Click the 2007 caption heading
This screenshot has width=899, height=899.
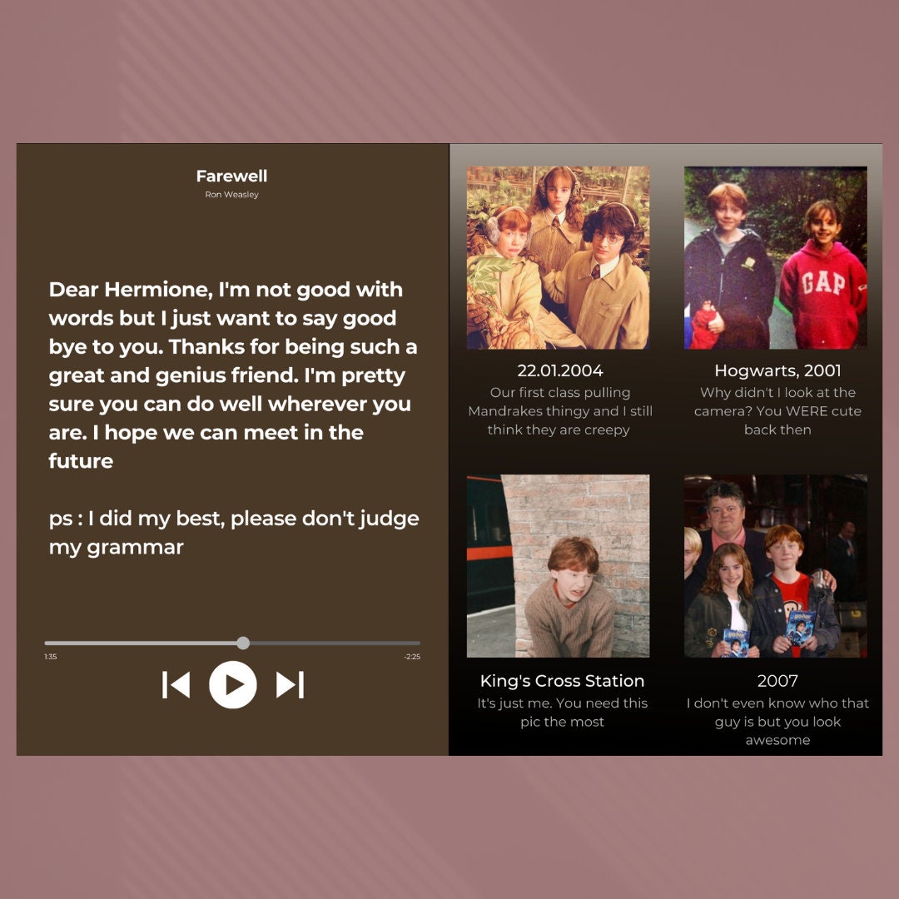[x=777, y=681]
